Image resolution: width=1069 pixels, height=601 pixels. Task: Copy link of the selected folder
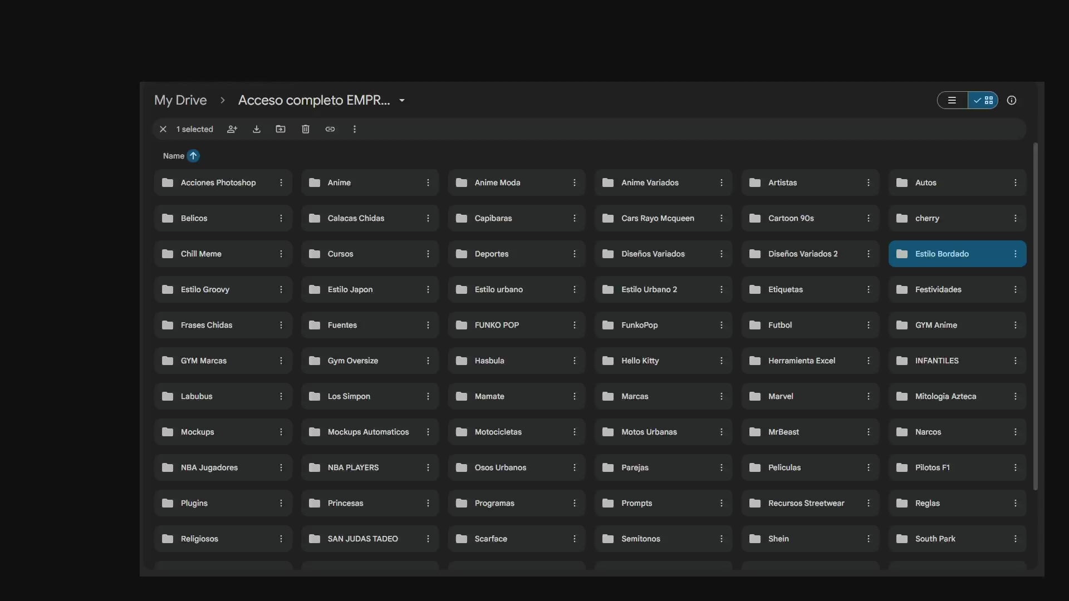[330, 129]
